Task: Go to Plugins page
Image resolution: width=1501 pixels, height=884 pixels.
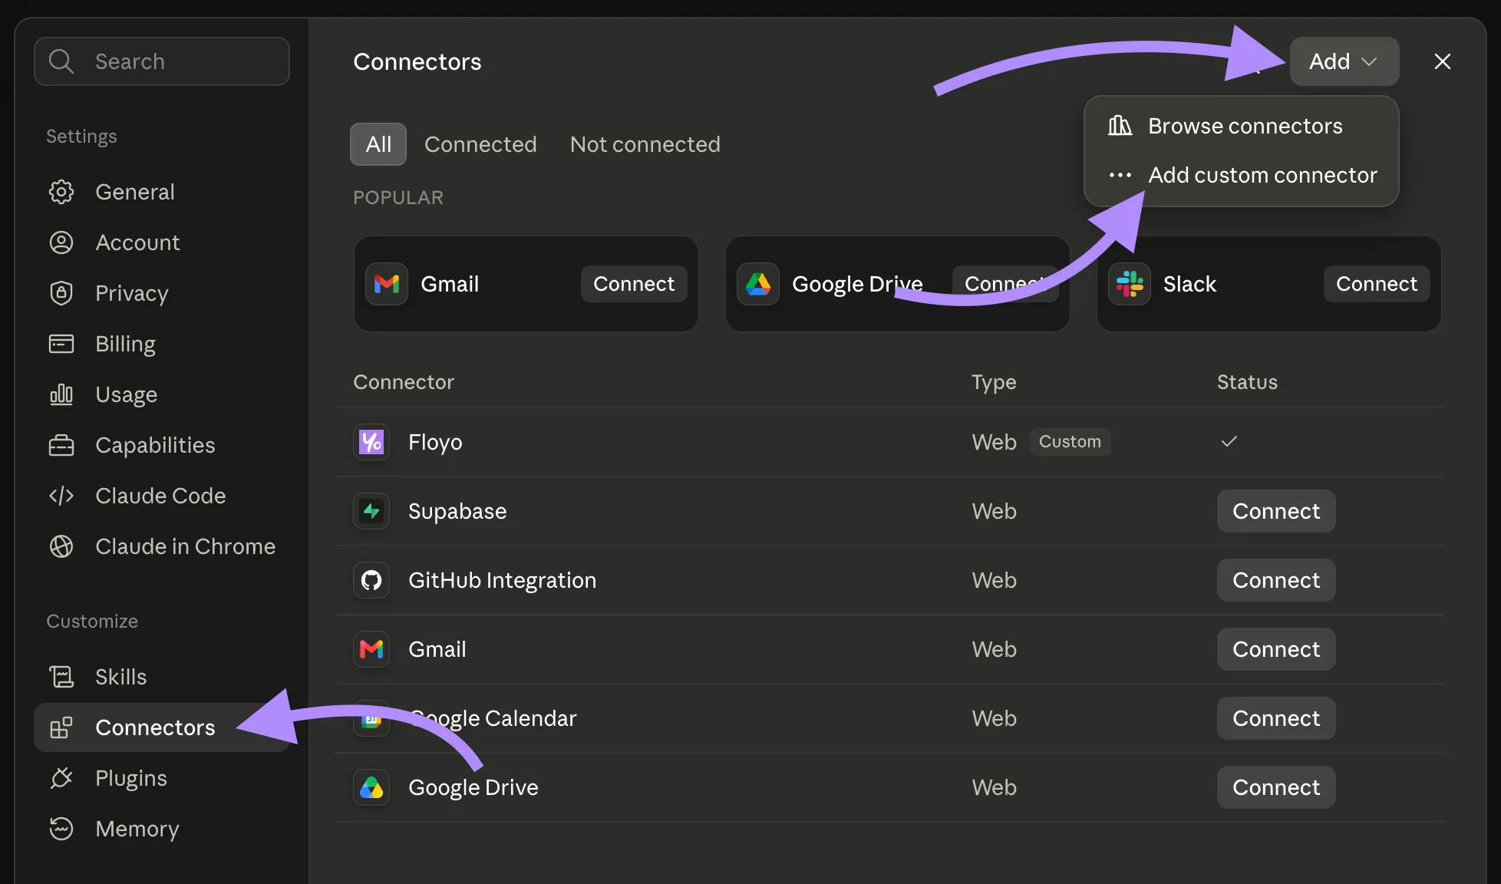Action: point(162,778)
